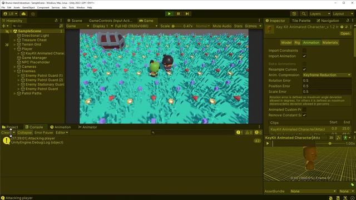Open the AssetBundle None dropdown
This screenshot has width=356, height=200.
point(313,191)
